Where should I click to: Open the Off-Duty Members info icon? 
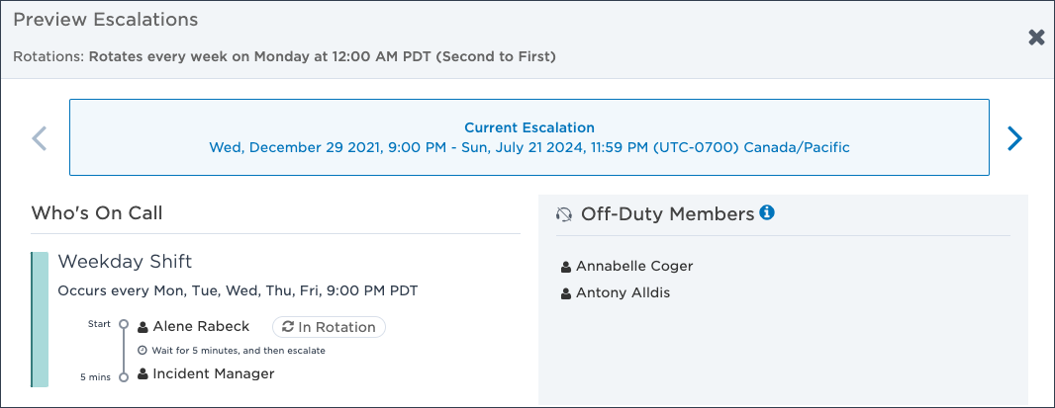coord(767,213)
